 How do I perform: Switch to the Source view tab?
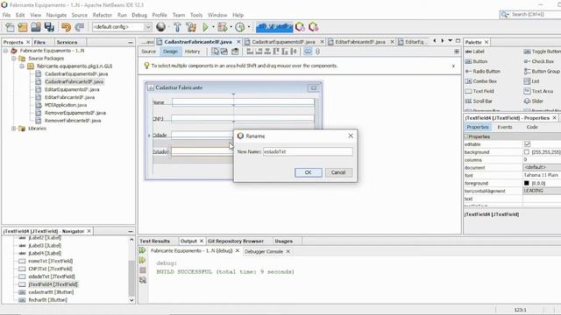point(148,52)
